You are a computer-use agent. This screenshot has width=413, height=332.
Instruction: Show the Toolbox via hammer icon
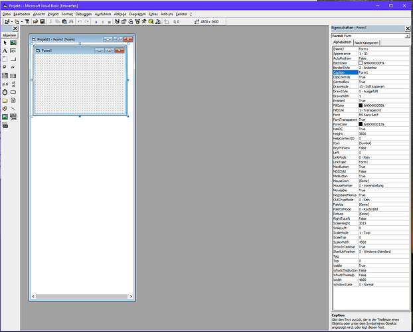144,22
